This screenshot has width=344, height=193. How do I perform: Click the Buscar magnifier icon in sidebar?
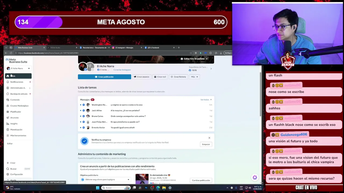[x=8, y=169]
